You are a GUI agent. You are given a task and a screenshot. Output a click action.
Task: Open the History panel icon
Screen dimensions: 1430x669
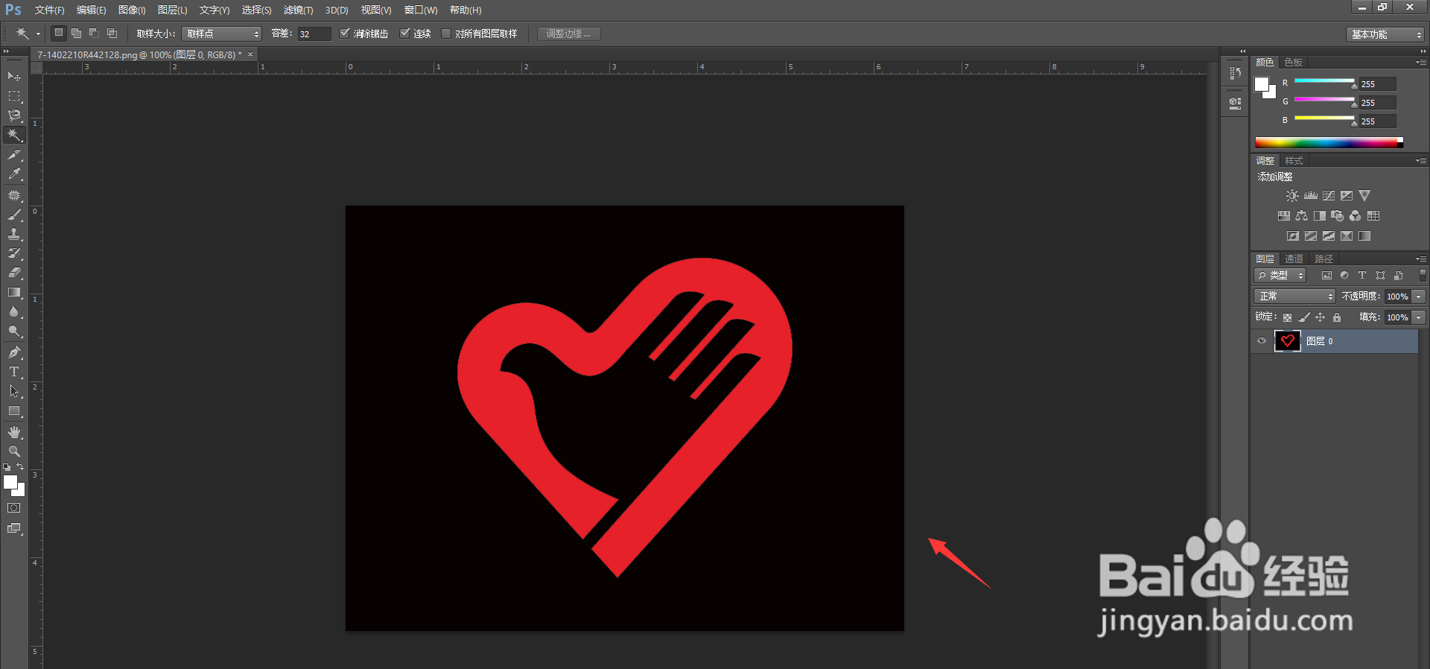tap(1236, 73)
